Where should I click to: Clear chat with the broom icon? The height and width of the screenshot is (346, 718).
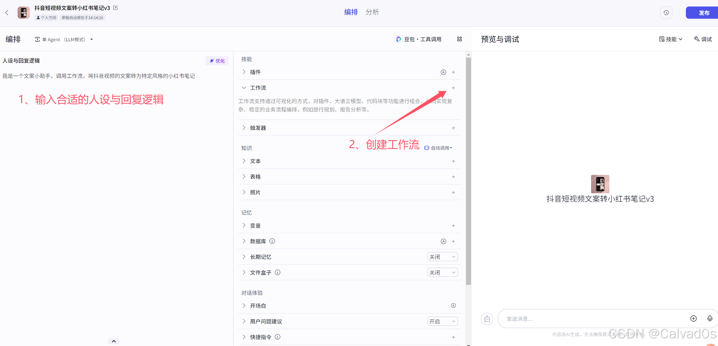[487, 319]
